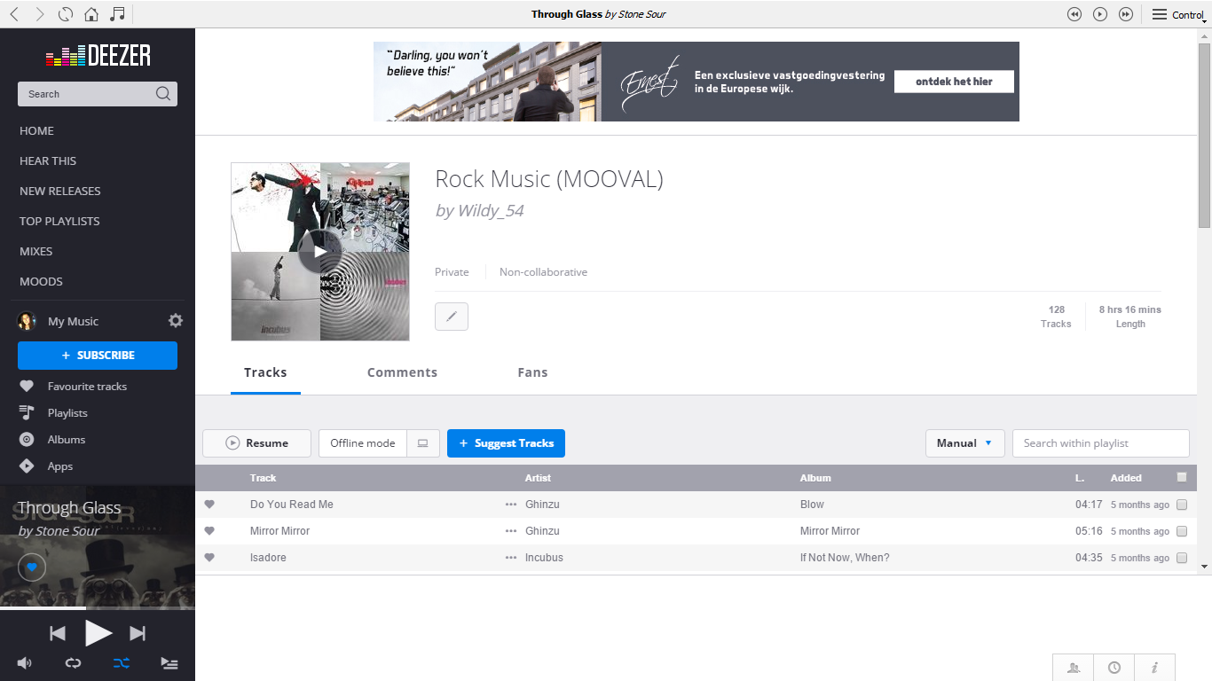Viewport: 1212px width, 681px height.
Task: Toggle shuffle mode in player
Action: (x=122, y=662)
